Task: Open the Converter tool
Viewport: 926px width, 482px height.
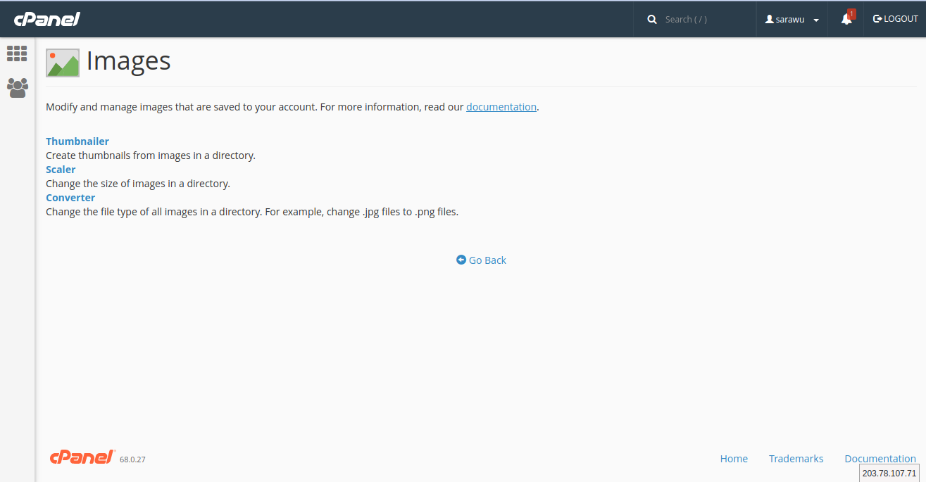Action: (70, 198)
